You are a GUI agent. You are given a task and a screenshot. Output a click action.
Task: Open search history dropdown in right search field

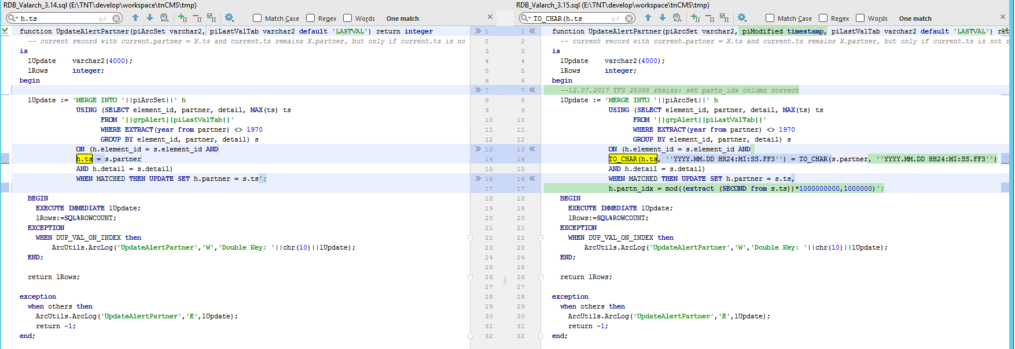[x=525, y=18]
